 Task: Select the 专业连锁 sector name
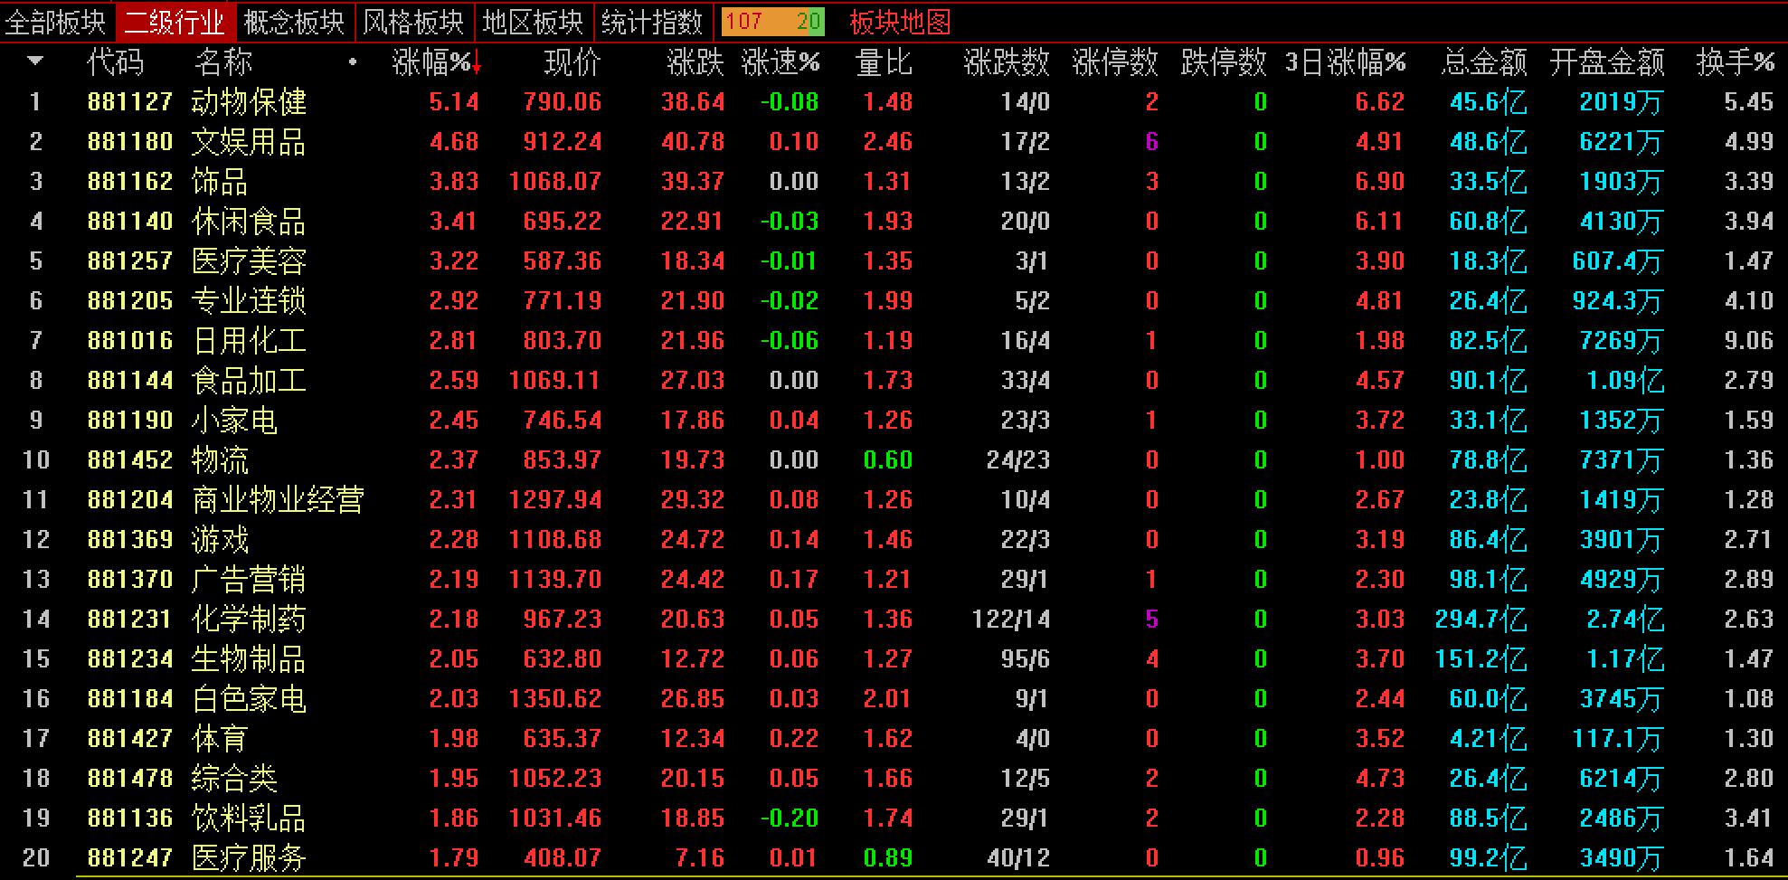pos(249,300)
